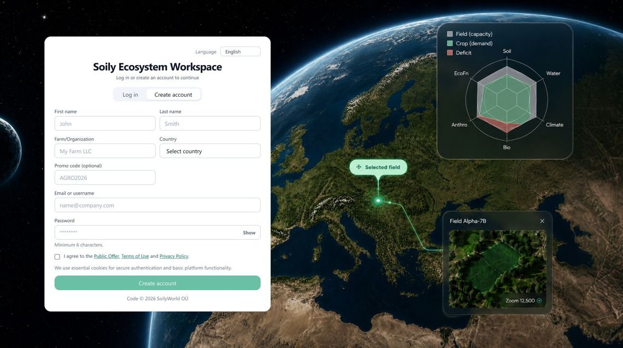
Task: Click the Water axis label on radar chart
Action: [553, 74]
